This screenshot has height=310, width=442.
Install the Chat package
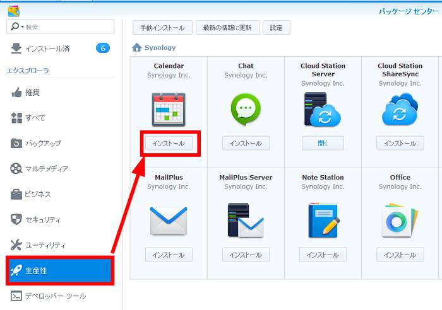click(246, 143)
